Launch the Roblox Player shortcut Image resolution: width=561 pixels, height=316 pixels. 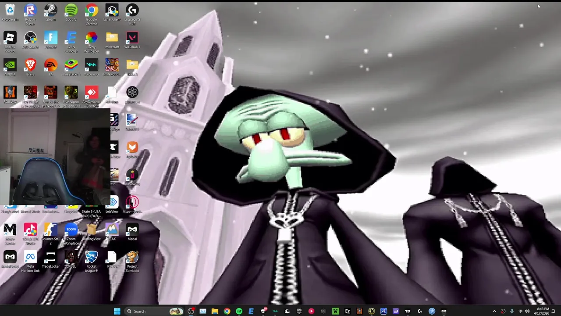click(30, 14)
